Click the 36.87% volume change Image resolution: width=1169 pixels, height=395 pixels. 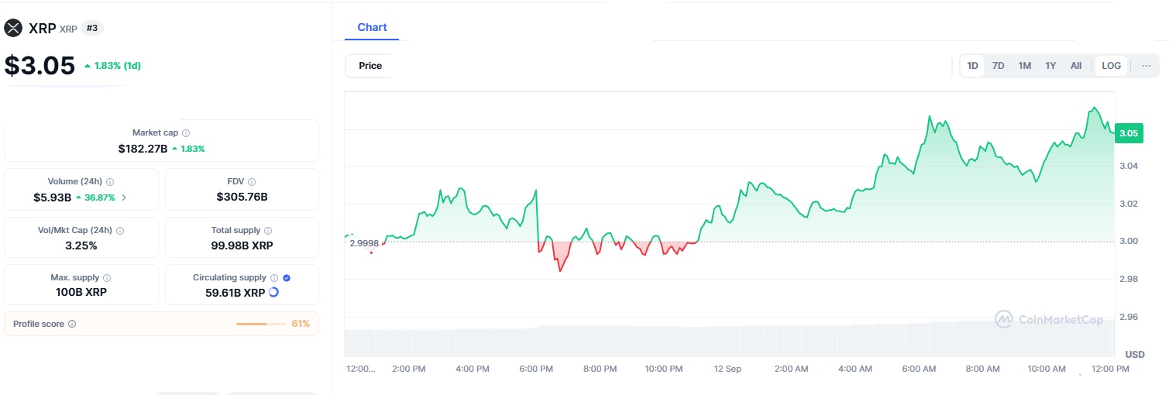tap(95, 197)
